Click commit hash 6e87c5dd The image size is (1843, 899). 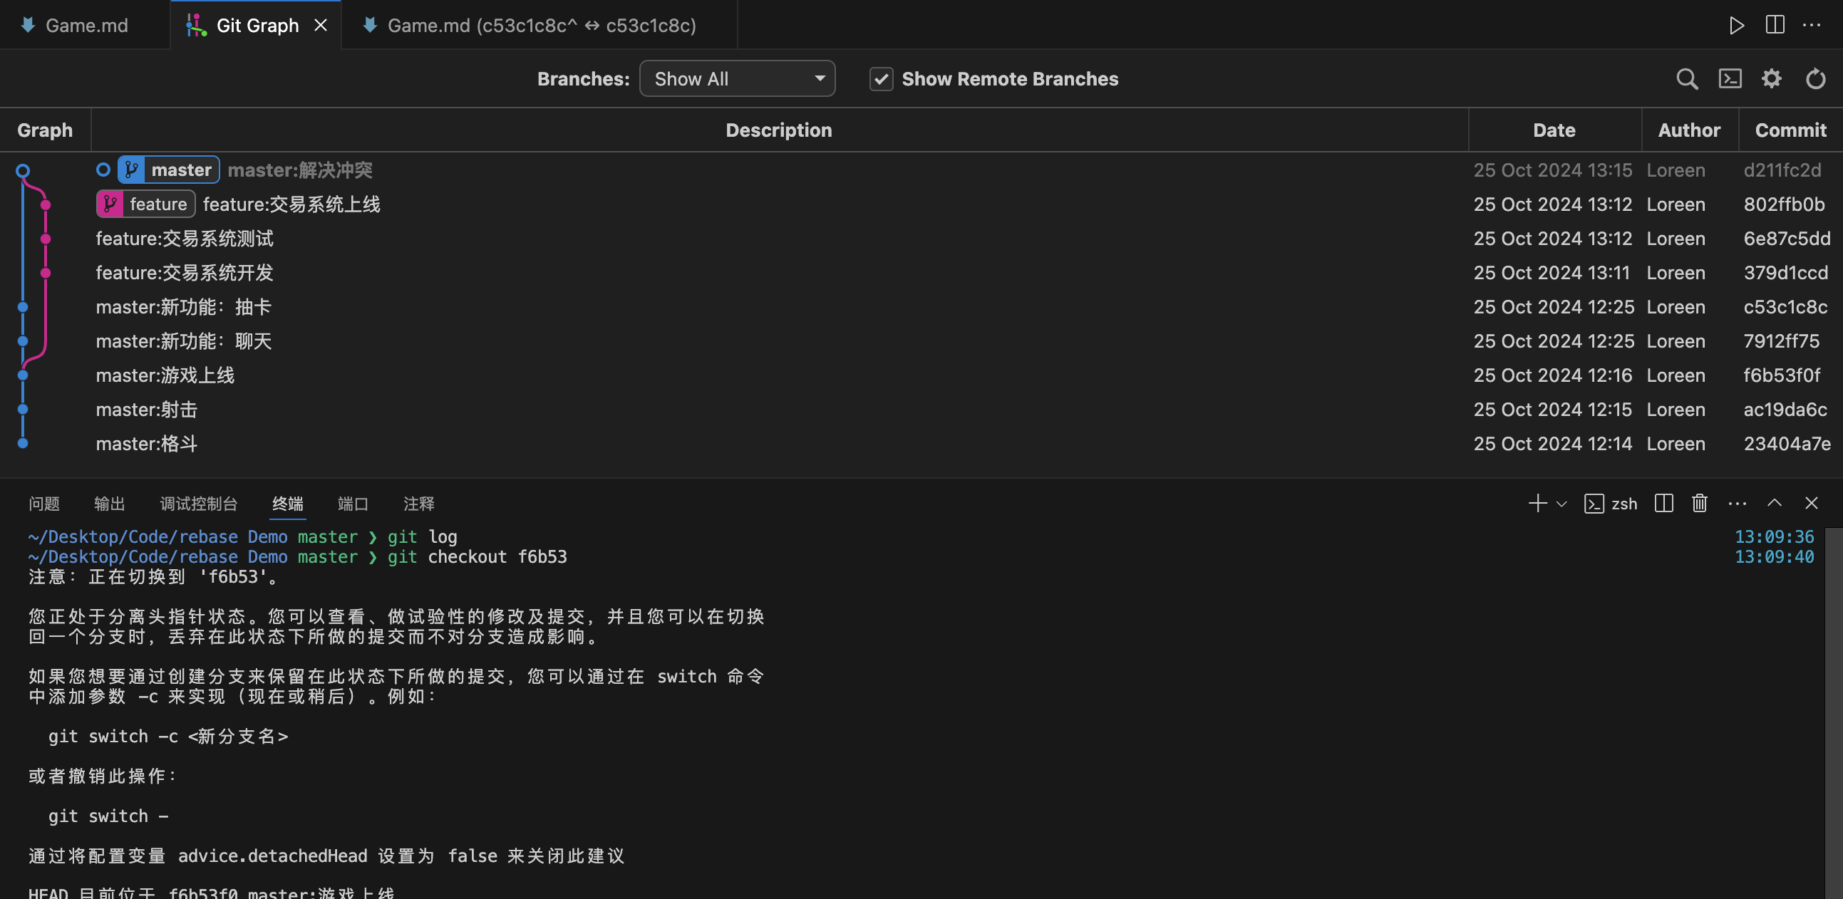[x=1787, y=239]
